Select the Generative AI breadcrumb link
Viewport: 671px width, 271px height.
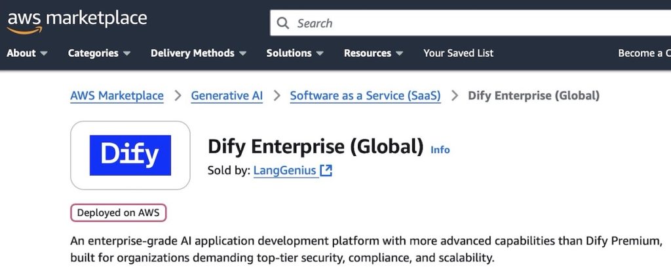pyautogui.click(x=227, y=96)
